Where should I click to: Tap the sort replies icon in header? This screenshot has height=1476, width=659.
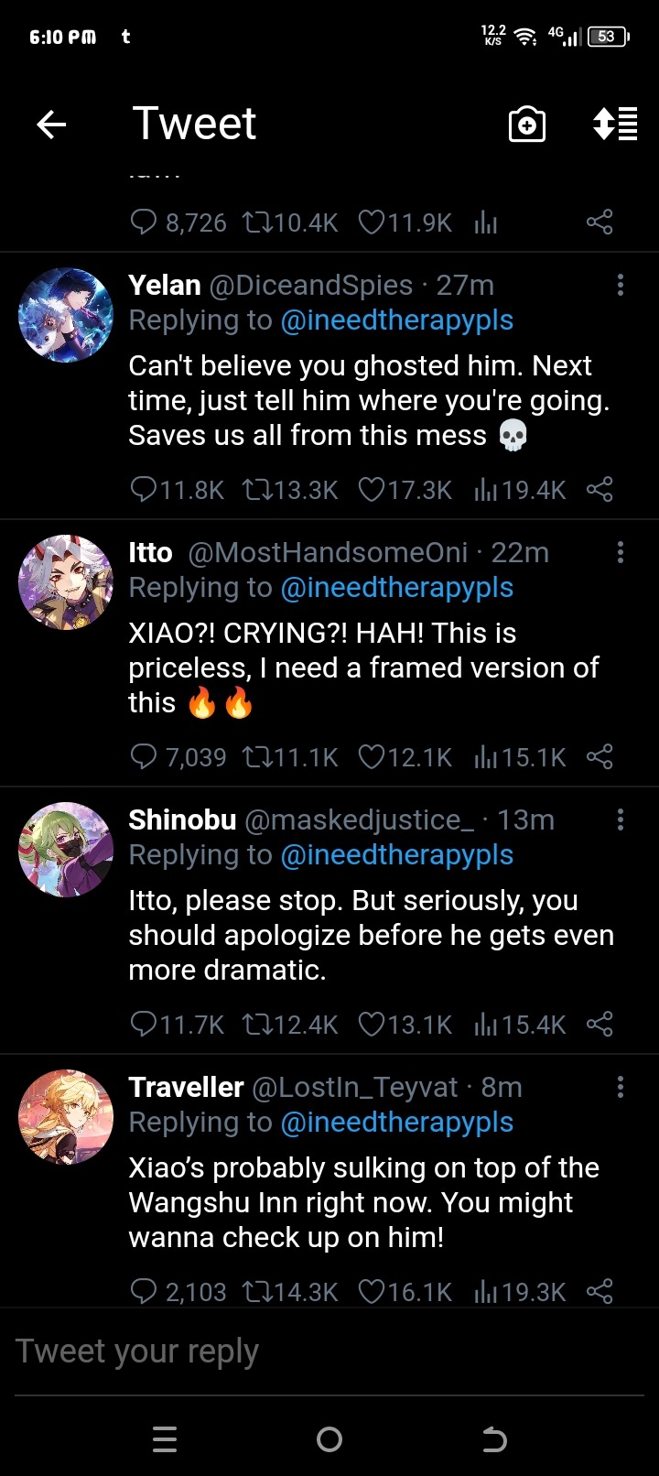pyautogui.click(x=615, y=125)
